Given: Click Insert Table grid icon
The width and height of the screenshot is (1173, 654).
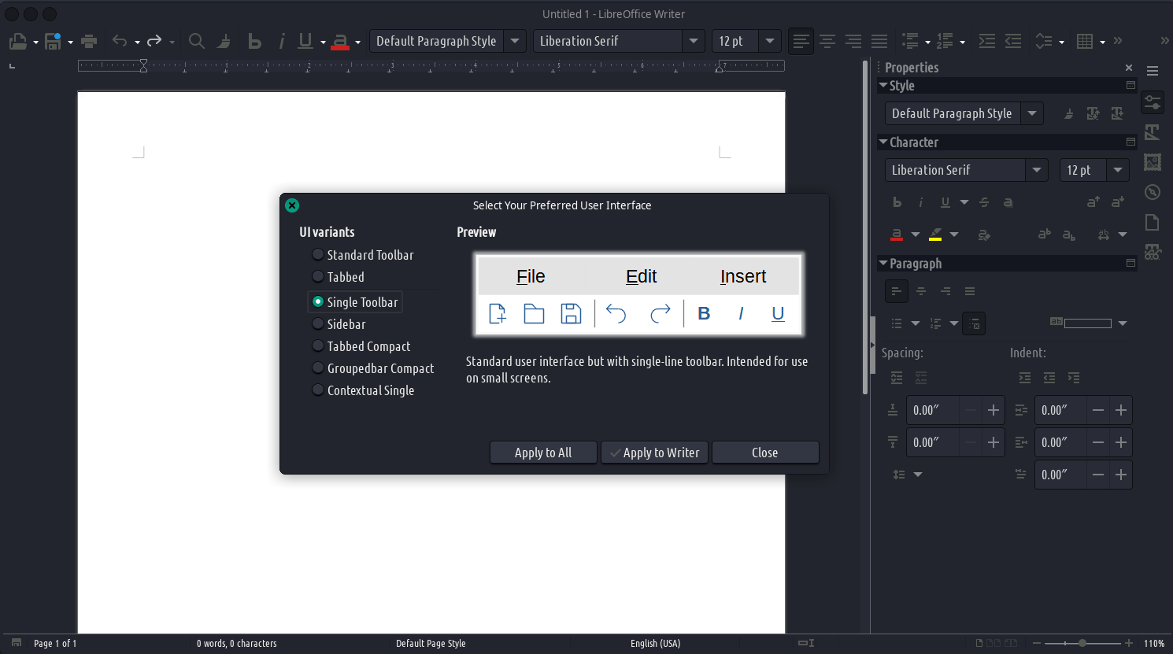Looking at the screenshot, I should (1085, 41).
